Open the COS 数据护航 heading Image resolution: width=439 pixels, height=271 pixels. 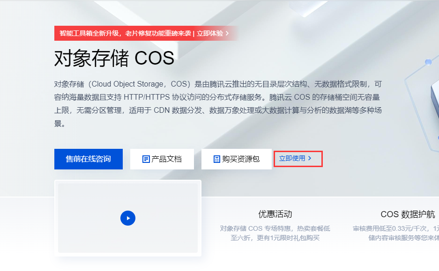(408, 214)
